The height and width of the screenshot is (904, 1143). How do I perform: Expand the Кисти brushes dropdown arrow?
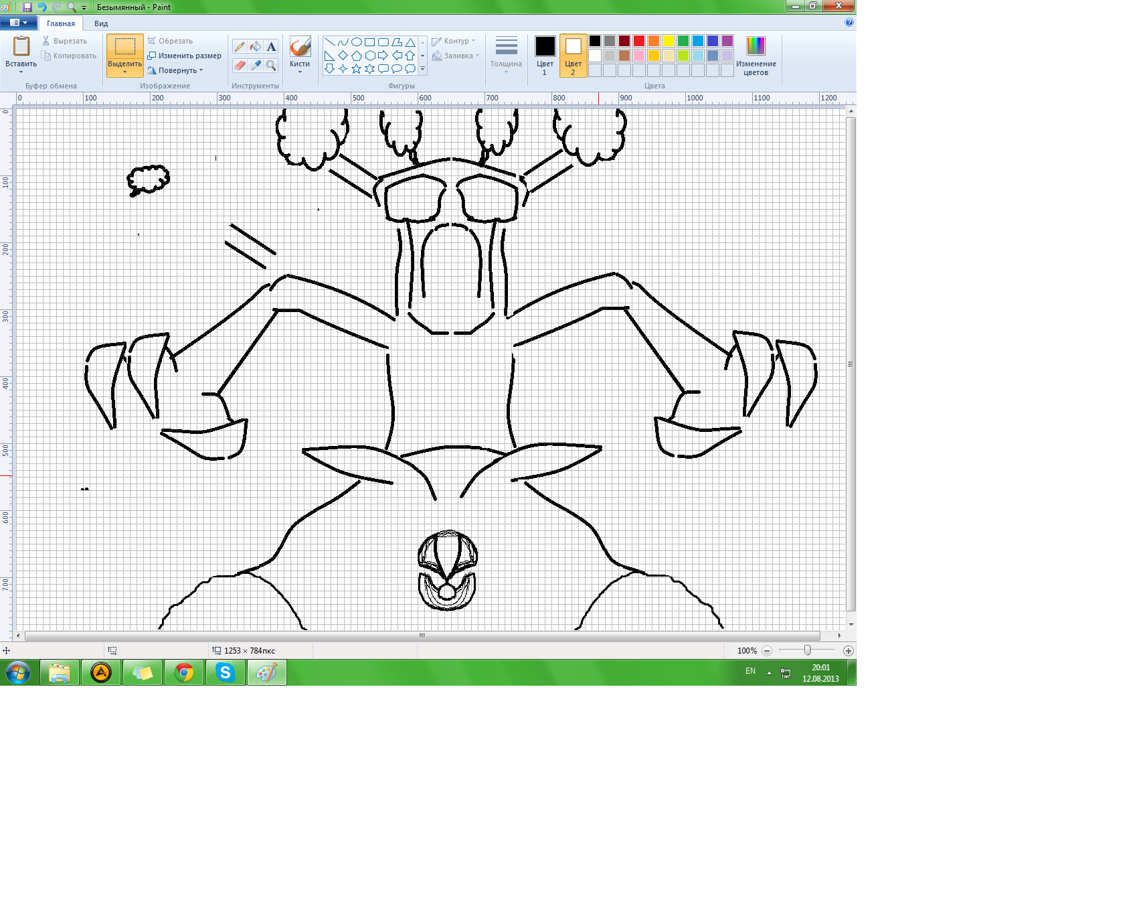point(300,72)
